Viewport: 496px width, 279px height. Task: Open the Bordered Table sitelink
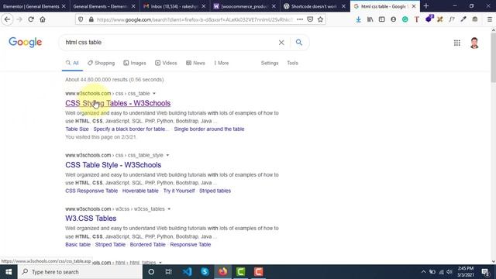coord(147,245)
